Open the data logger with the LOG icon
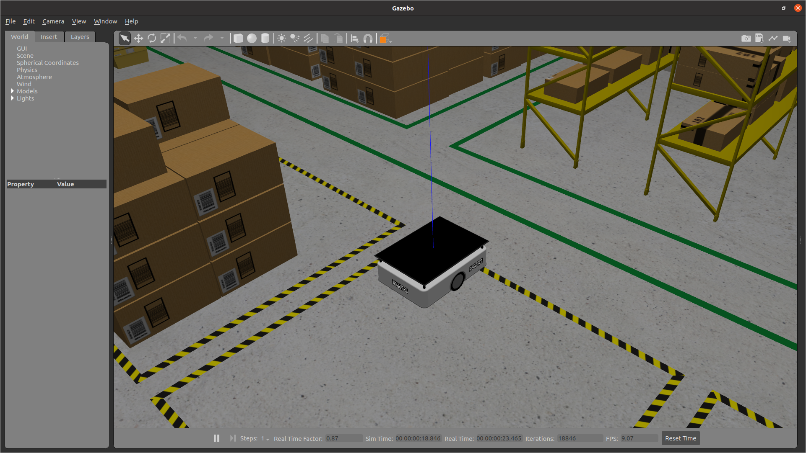 pos(759,38)
